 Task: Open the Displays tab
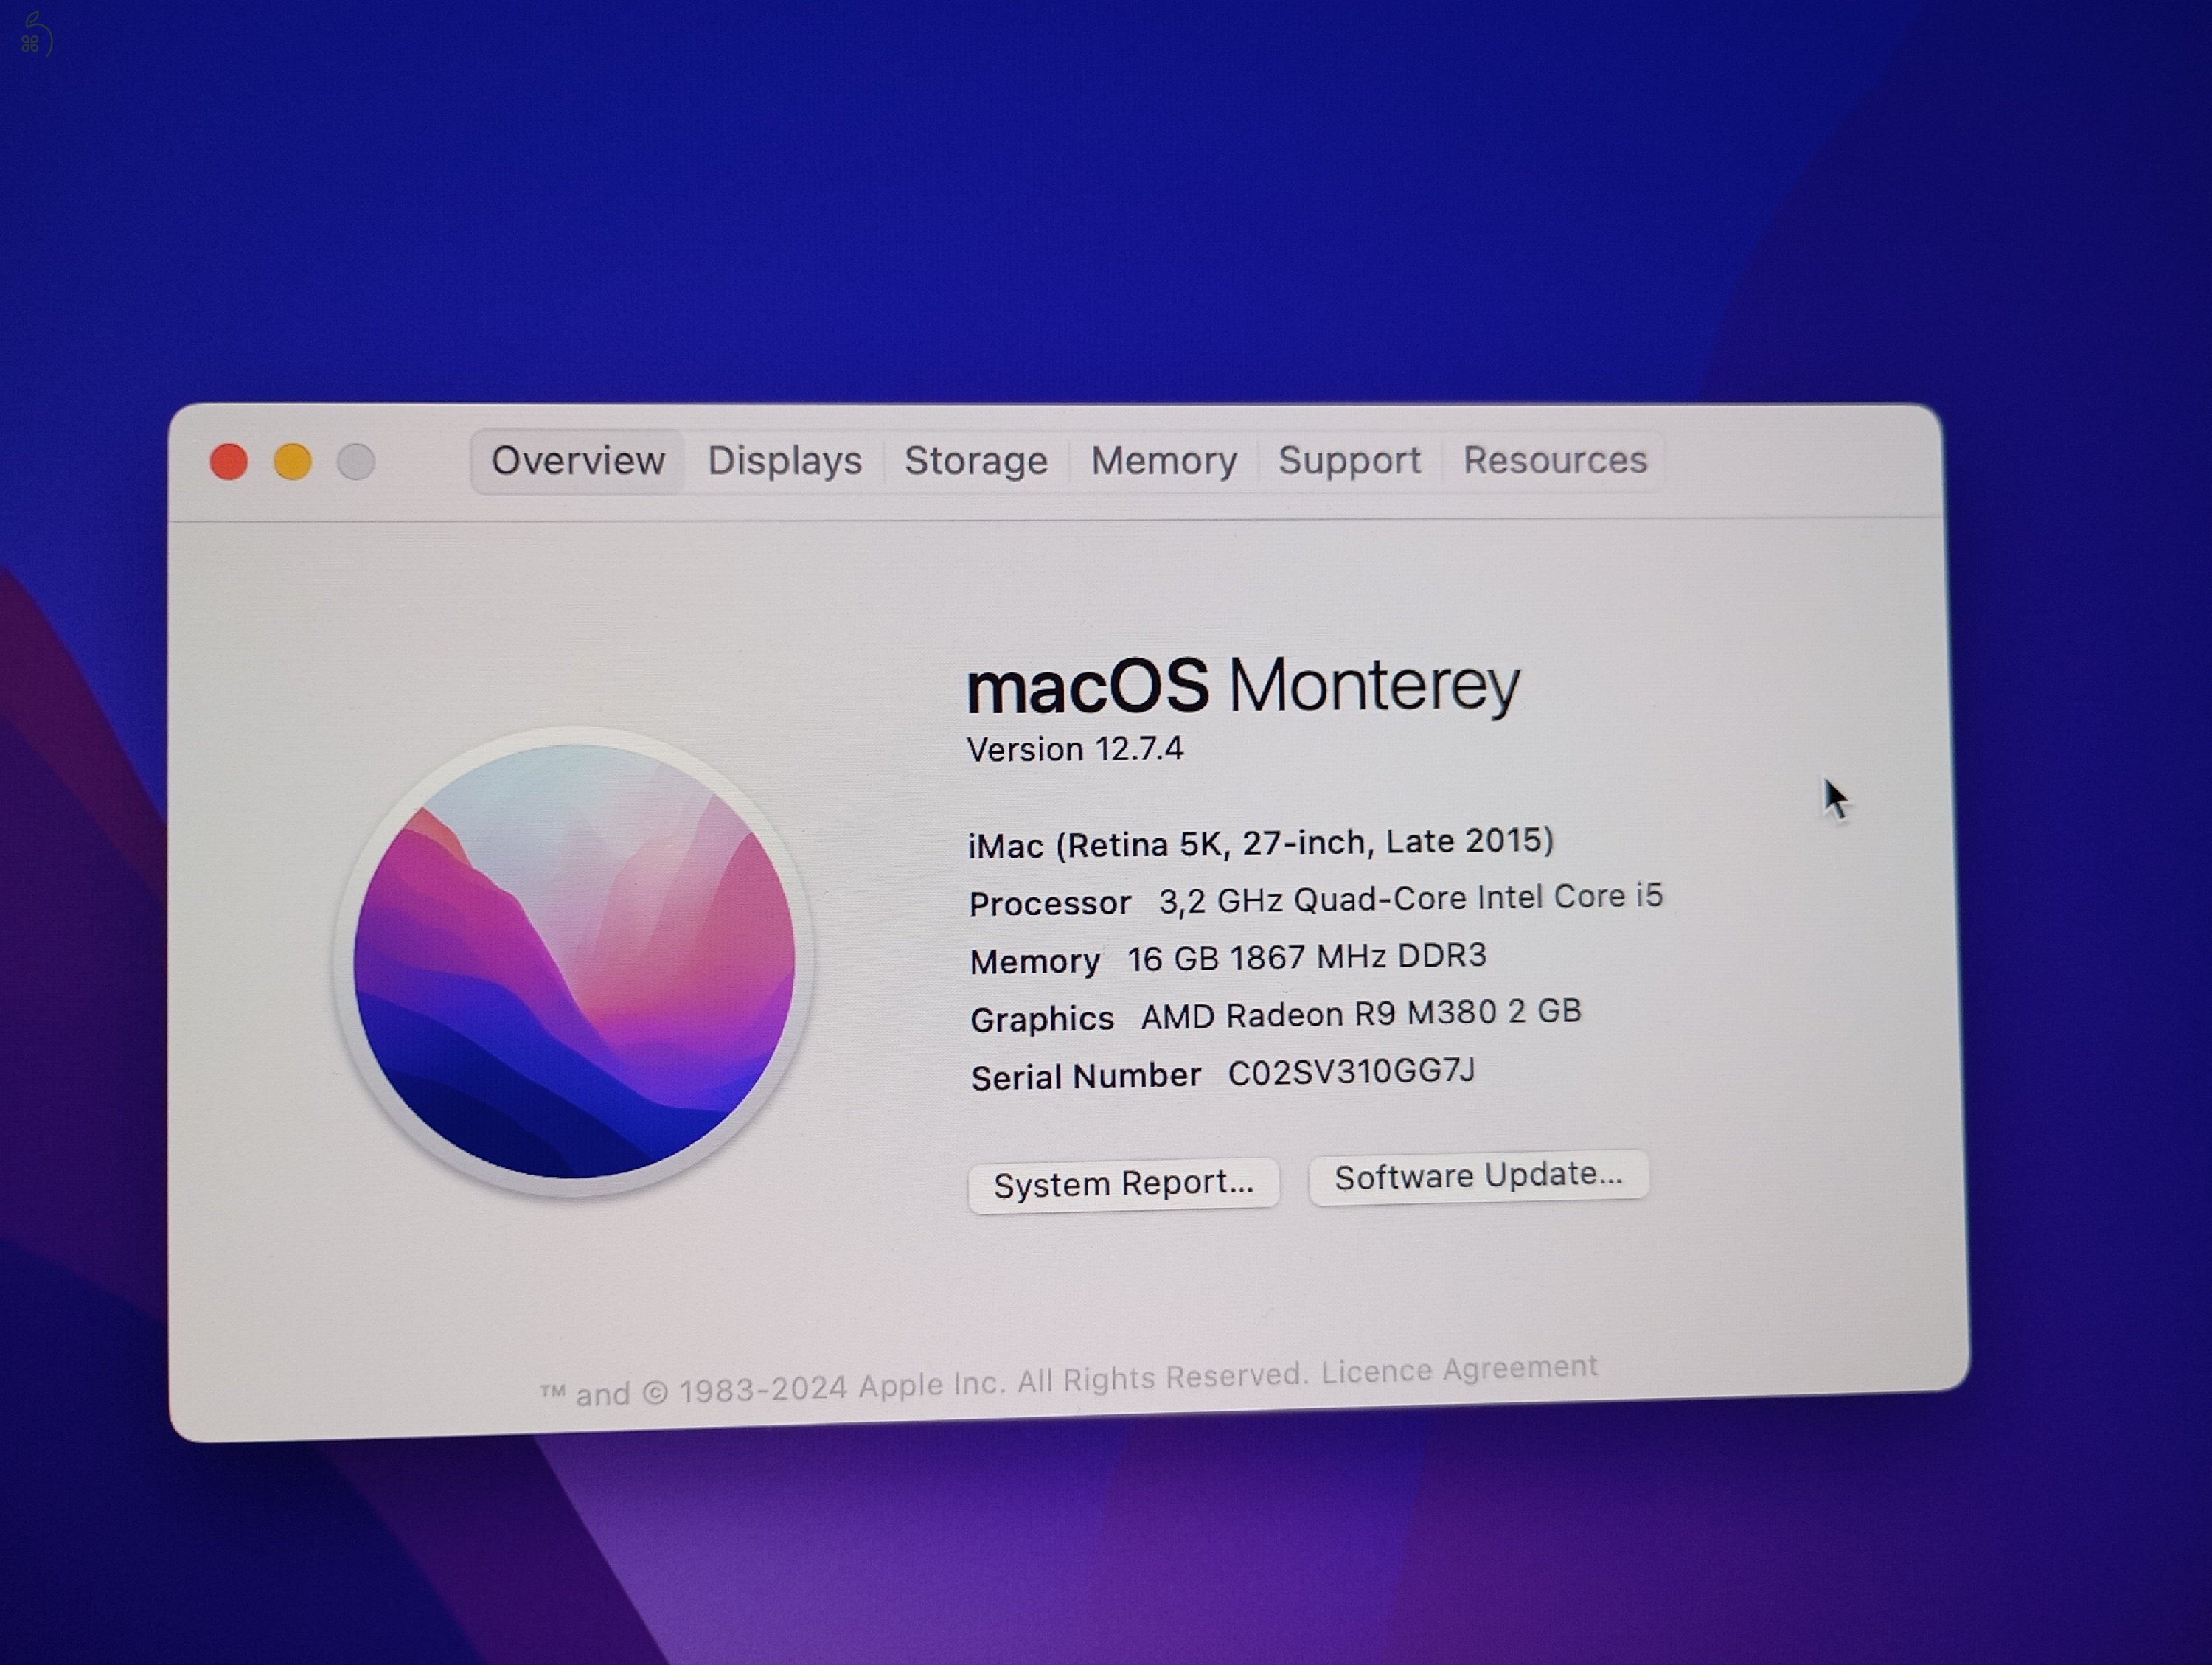(x=785, y=461)
